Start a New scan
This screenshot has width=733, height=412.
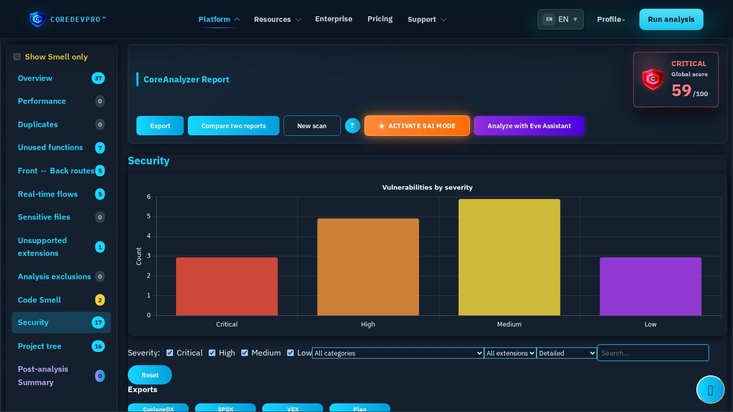[312, 126]
